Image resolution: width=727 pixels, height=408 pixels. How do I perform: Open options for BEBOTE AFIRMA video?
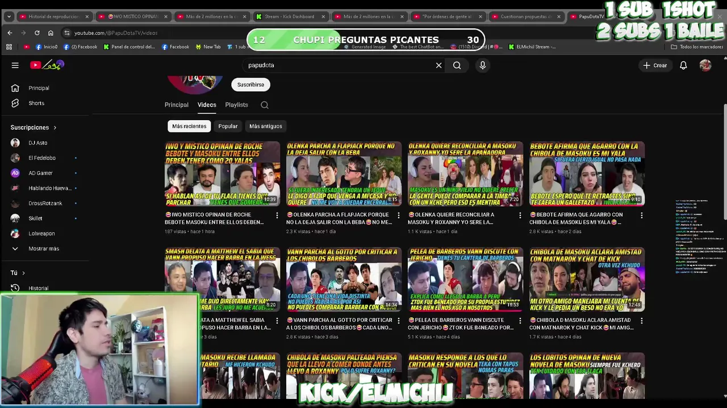(x=642, y=215)
